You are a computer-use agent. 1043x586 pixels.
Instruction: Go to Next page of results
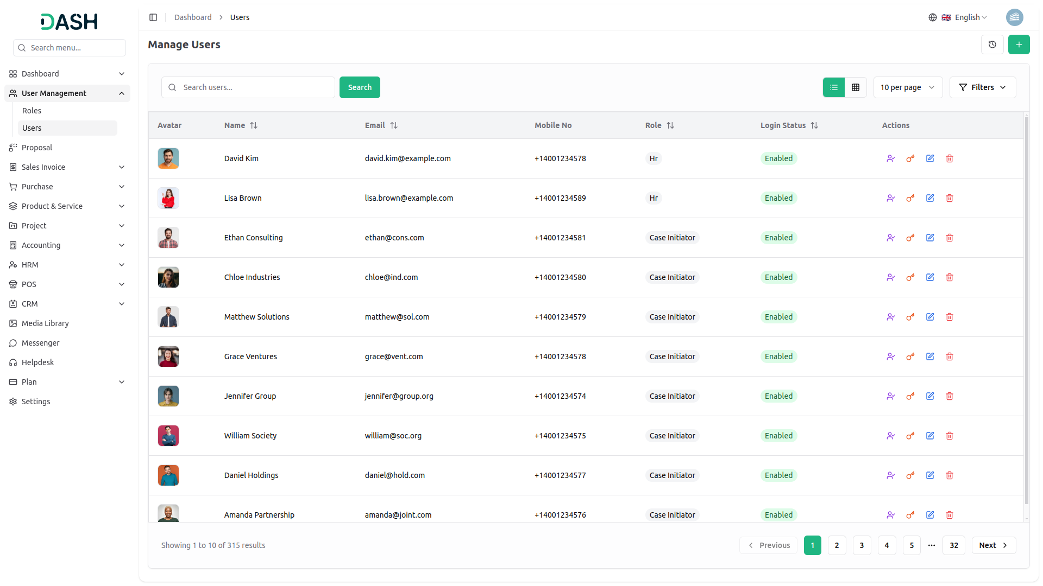coord(993,545)
